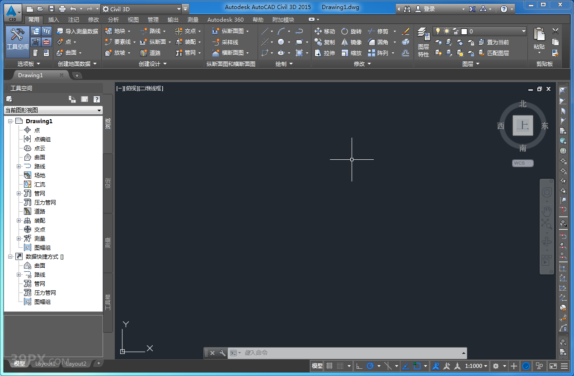The height and width of the screenshot is (376, 574).
Task: Click 置为当前 in the 图层 panel
Action: coord(497,42)
